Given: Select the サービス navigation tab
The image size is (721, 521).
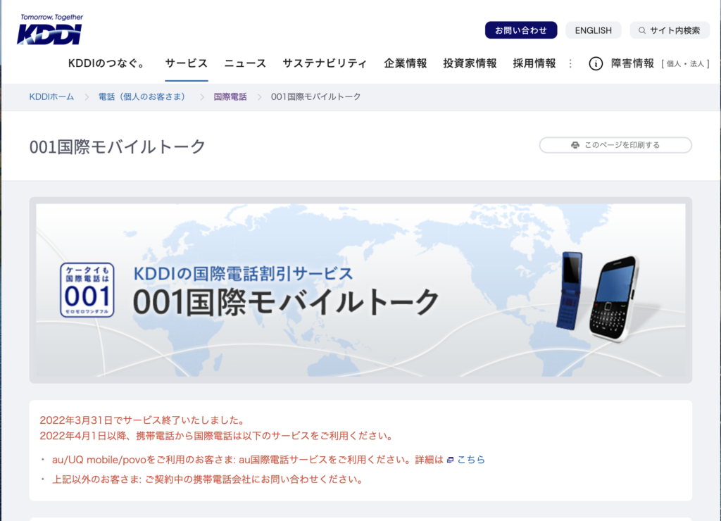Looking at the screenshot, I should (x=187, y=63).
